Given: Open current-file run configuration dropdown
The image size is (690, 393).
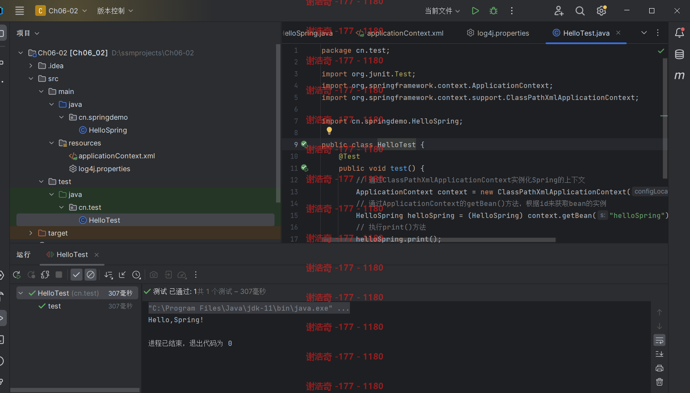Looking at the screenshot, I should pos(442,11).
